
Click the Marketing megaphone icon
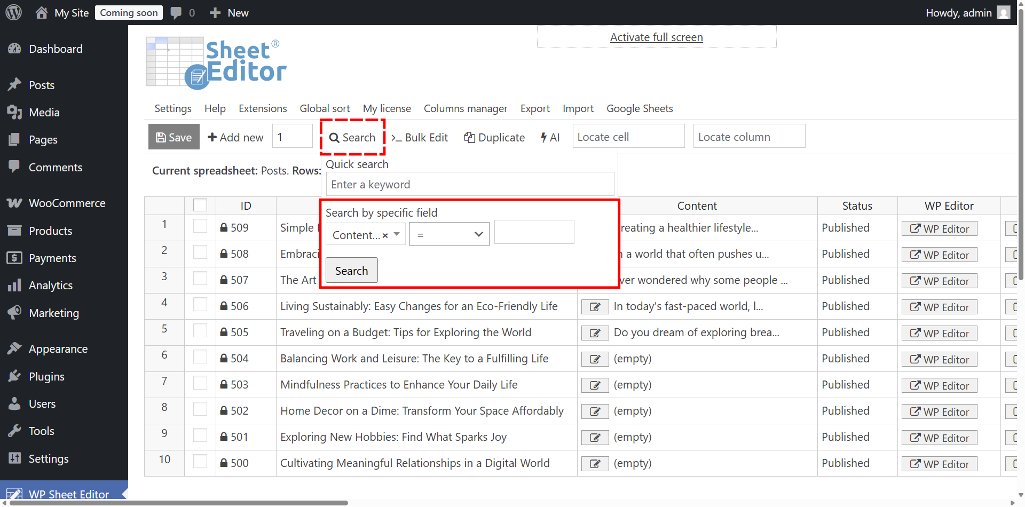click(14, 313)
